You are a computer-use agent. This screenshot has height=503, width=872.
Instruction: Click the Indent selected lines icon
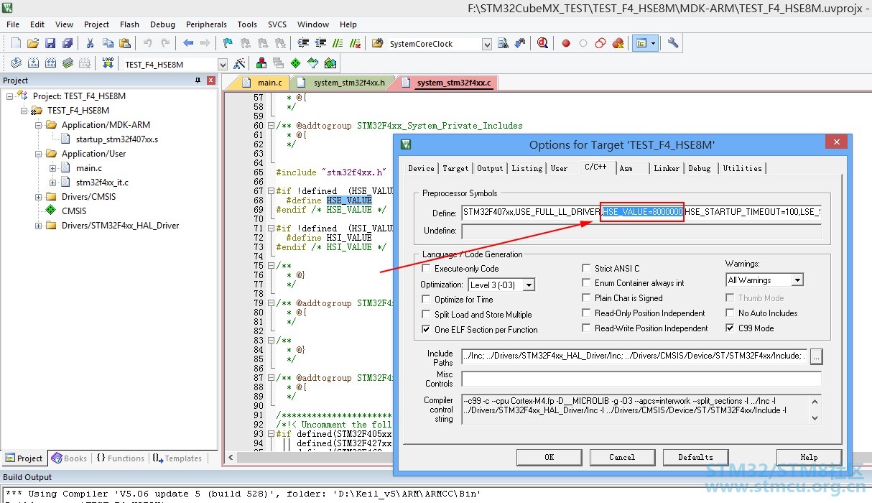pos(303,43)
